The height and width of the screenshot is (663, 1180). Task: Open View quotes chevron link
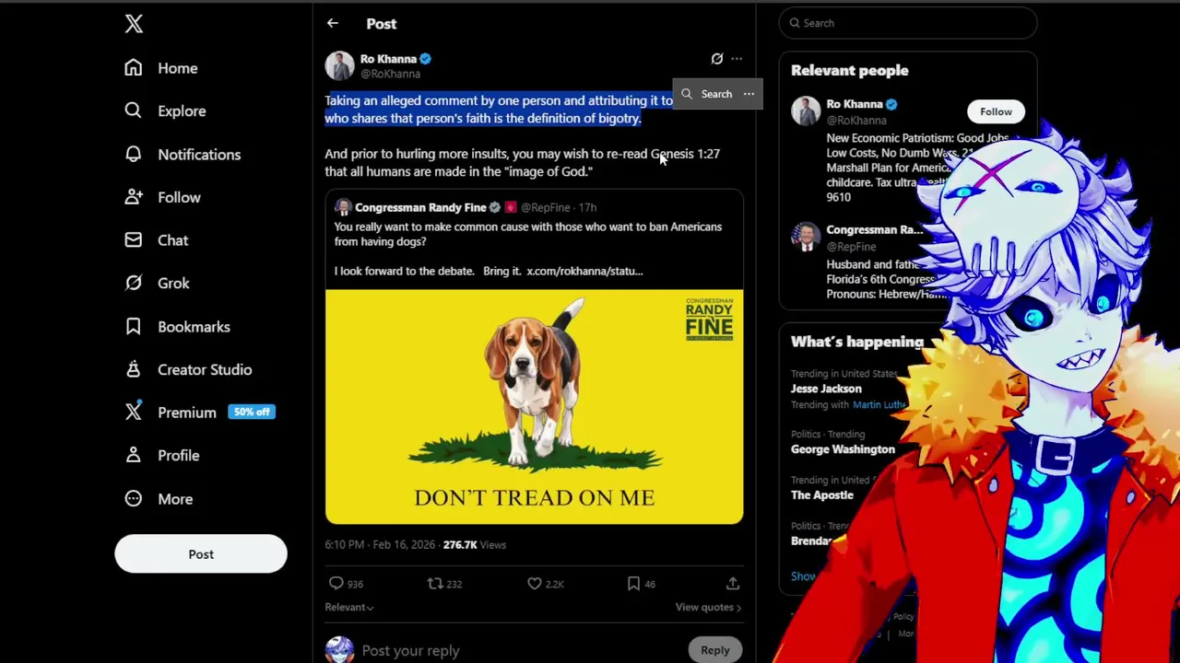[708, 608]
